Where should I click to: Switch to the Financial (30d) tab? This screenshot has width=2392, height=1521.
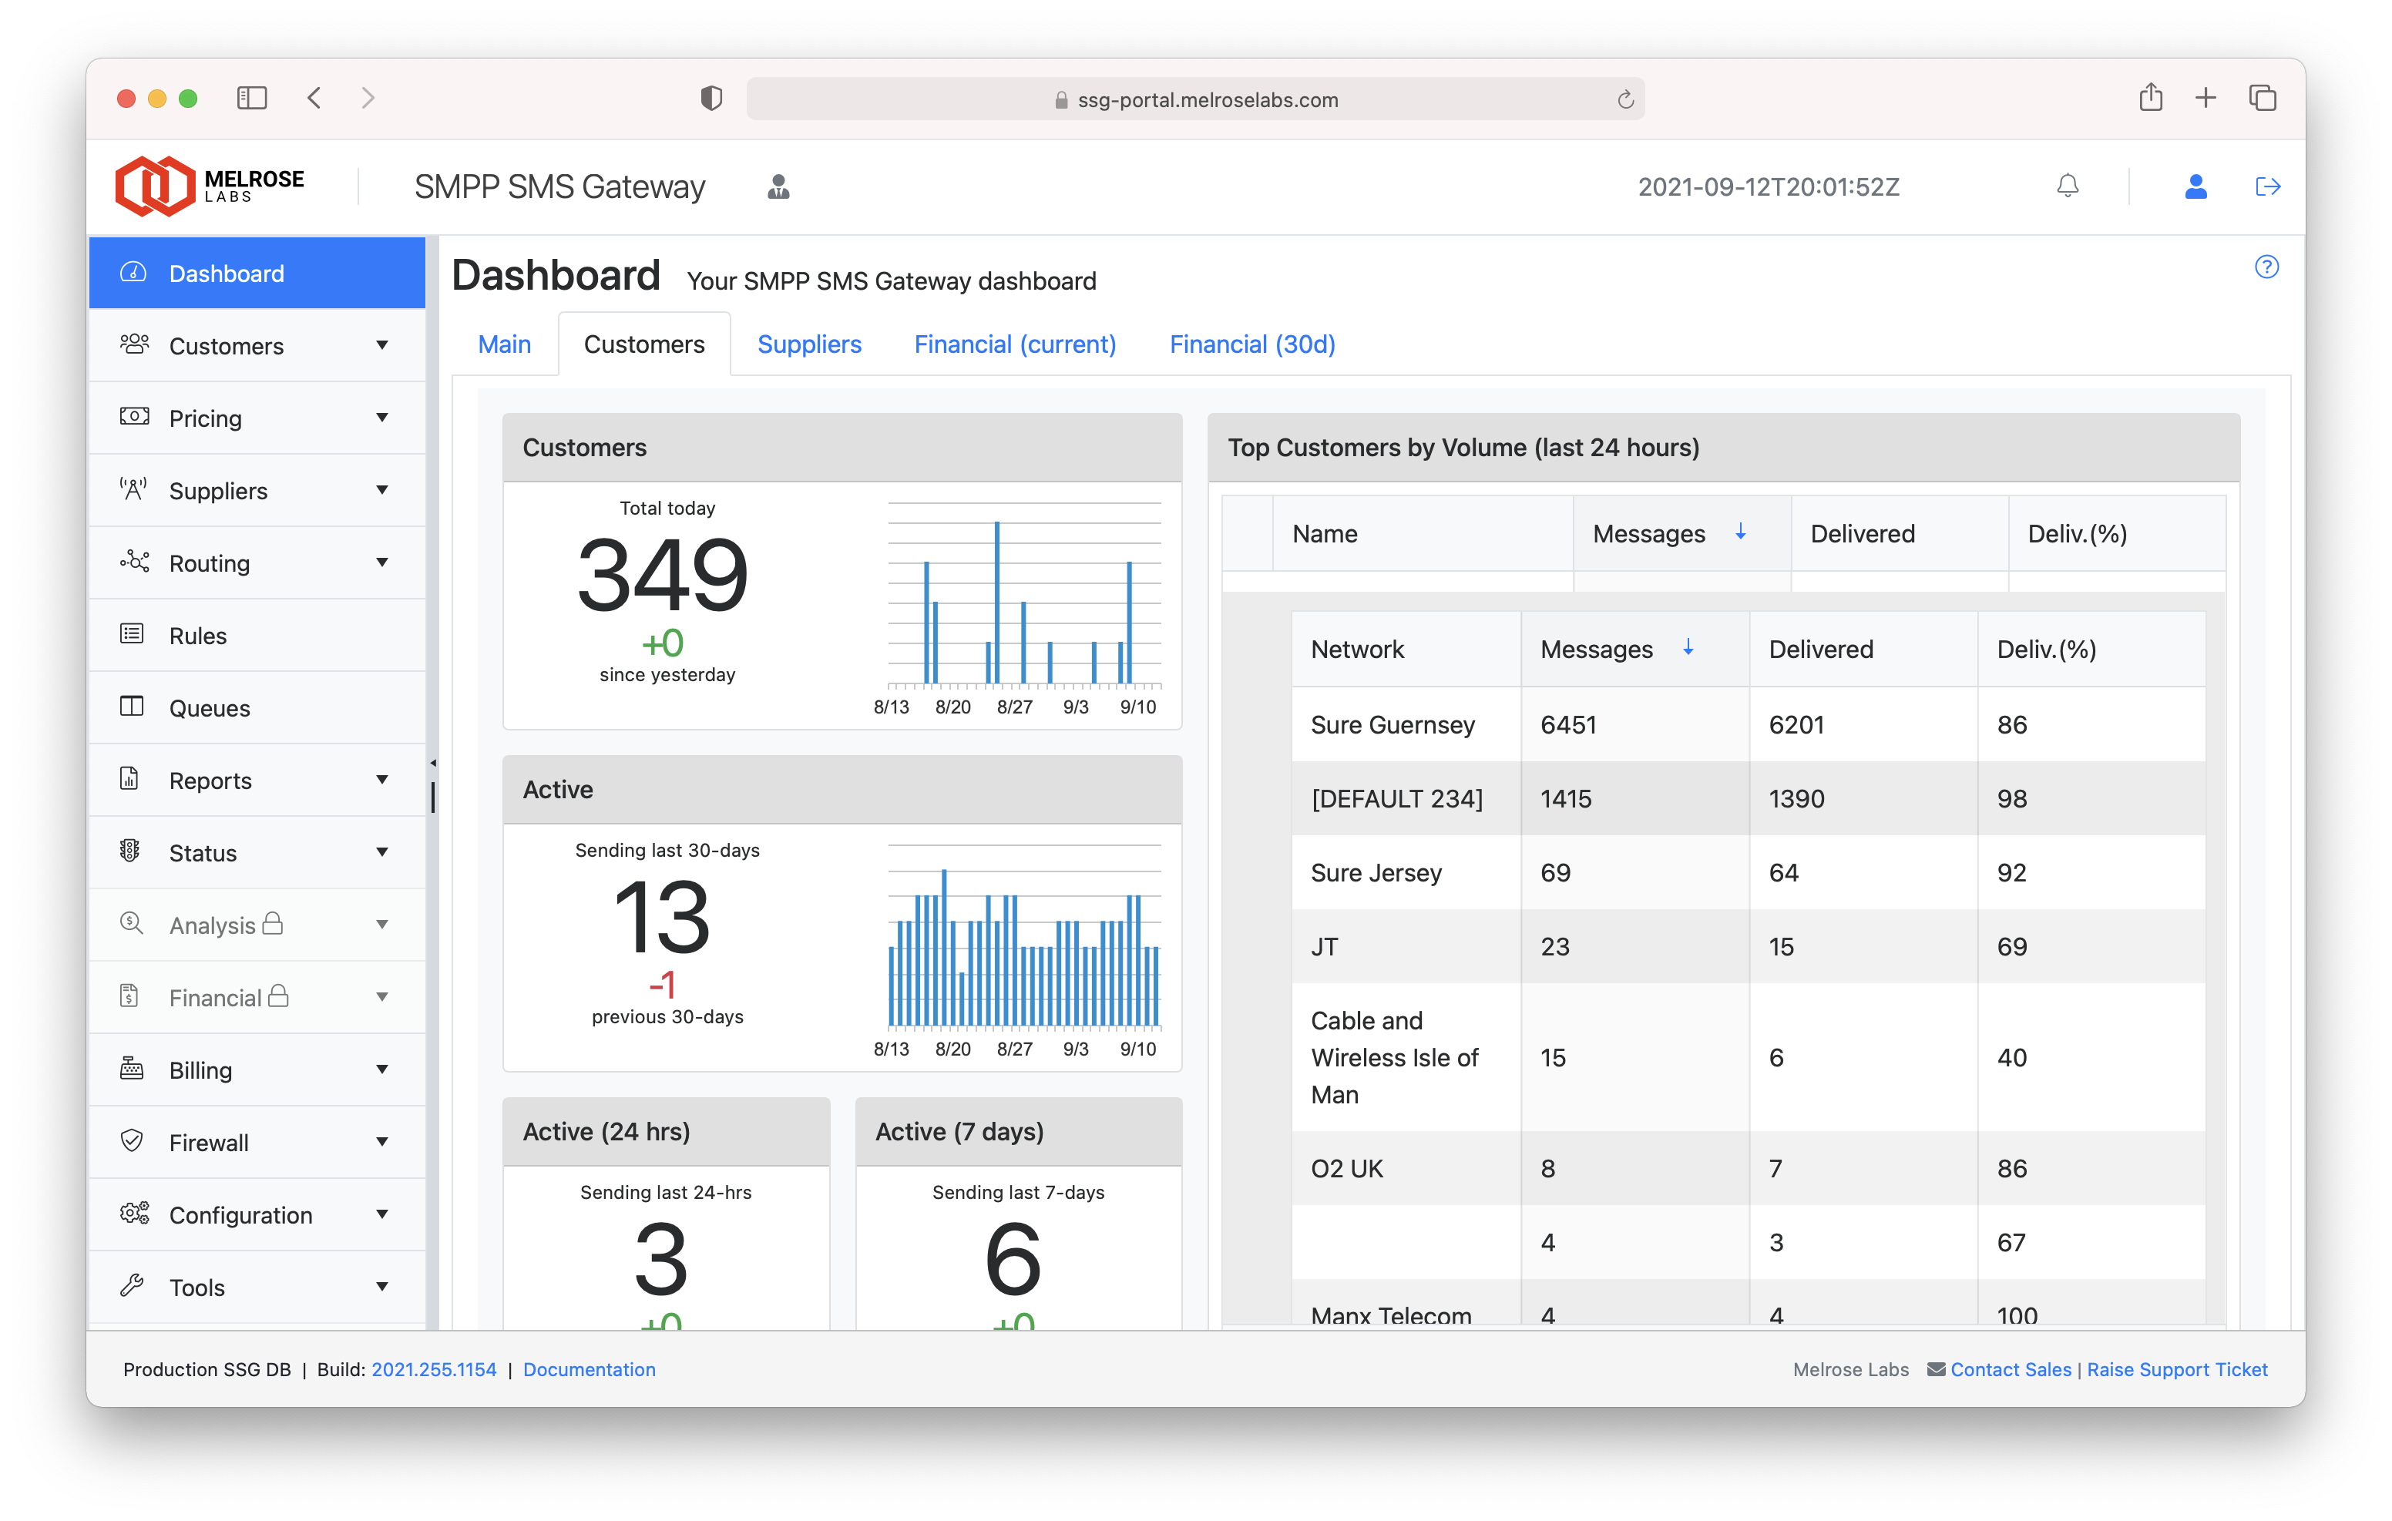[1251, 344]
